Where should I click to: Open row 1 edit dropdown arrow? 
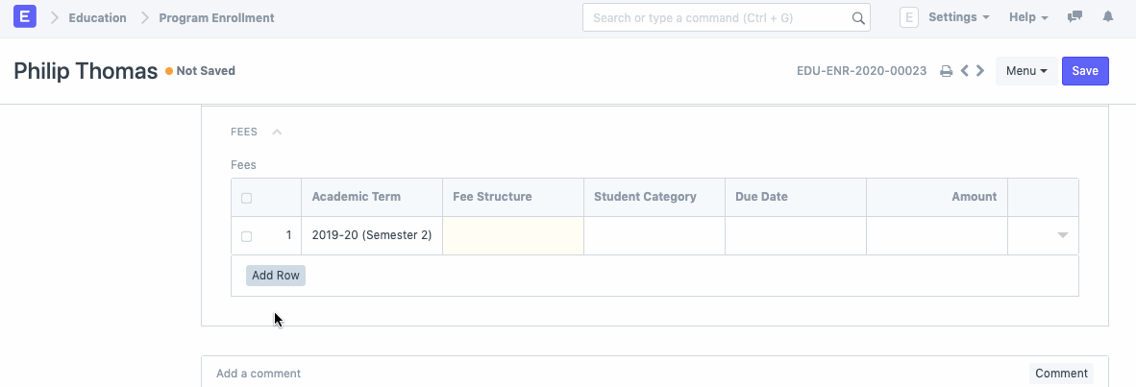pyautogui.click(x=1063, y=235)
